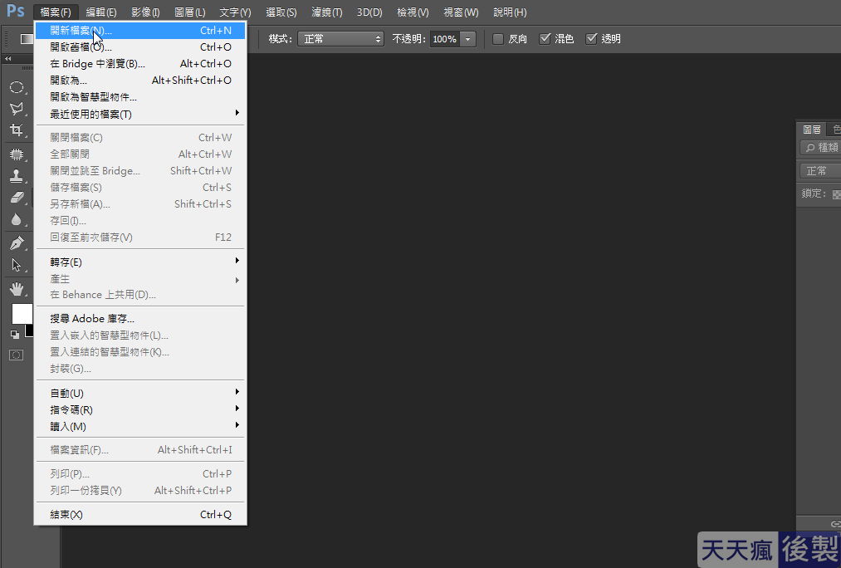Open the 3D(D) menu
Image resolution: width=841 pixels, height=568 pixels.
(x=369, y=12)
